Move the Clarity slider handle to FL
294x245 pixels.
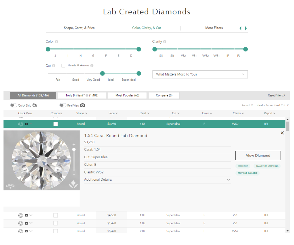pos(245,49)
